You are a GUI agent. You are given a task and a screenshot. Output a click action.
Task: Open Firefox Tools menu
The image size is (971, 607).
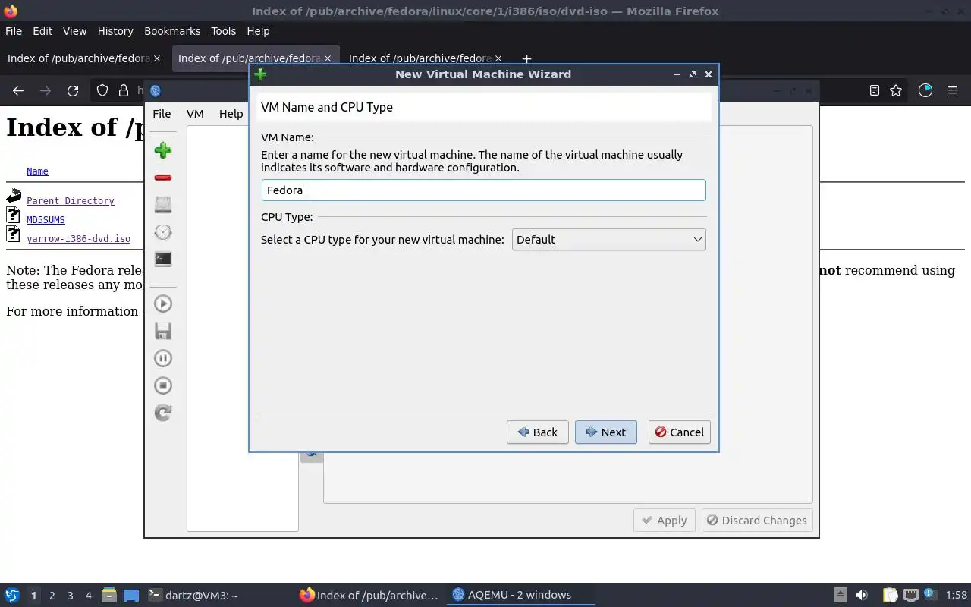coord(224,31)
